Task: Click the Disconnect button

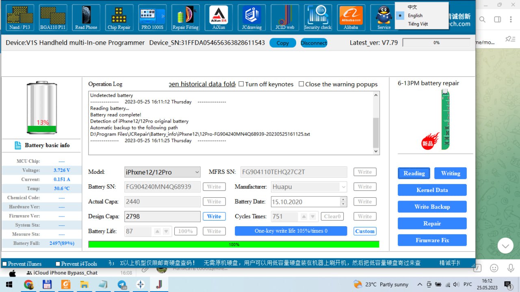Action: tap(314, 43)
